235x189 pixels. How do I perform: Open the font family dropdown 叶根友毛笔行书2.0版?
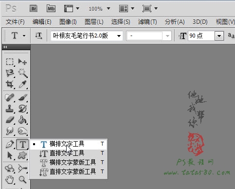(87, 36)
